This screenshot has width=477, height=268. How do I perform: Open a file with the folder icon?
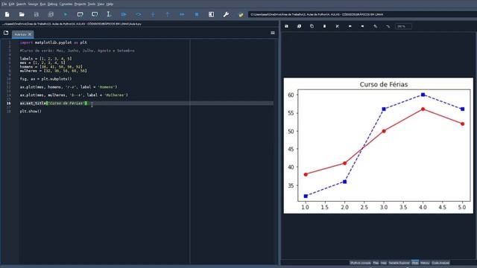(22, 14)
